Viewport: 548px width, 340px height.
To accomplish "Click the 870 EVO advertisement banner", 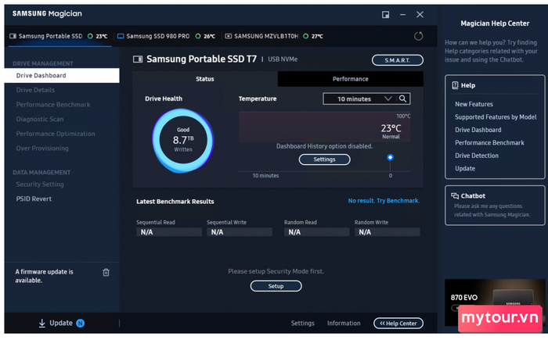I will pos(495,302).
